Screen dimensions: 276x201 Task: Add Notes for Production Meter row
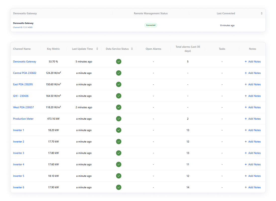pyautogui.click(x=254, y=119)
